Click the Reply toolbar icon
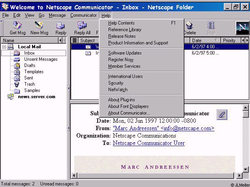The height and width of the screenshot is (187, 250). point(61,25)
